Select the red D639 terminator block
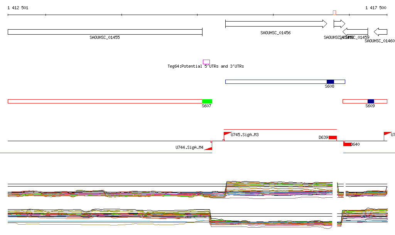 (x=333, y=138)
